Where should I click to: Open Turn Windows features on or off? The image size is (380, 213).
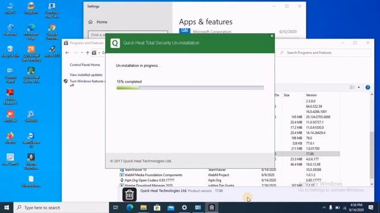(87, 83)
